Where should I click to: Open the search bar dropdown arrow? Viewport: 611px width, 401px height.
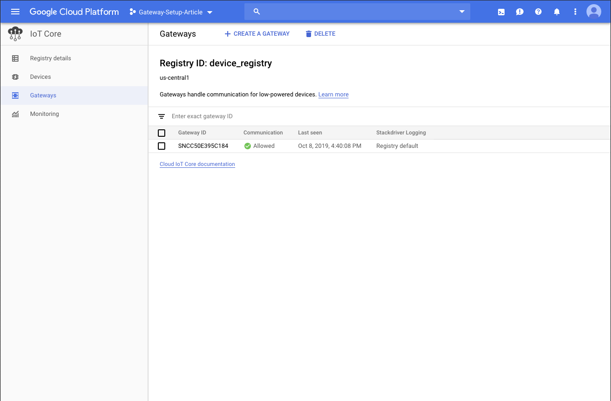[461, 12]
